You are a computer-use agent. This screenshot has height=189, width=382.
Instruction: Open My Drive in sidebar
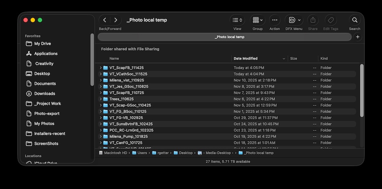(43, 43)
